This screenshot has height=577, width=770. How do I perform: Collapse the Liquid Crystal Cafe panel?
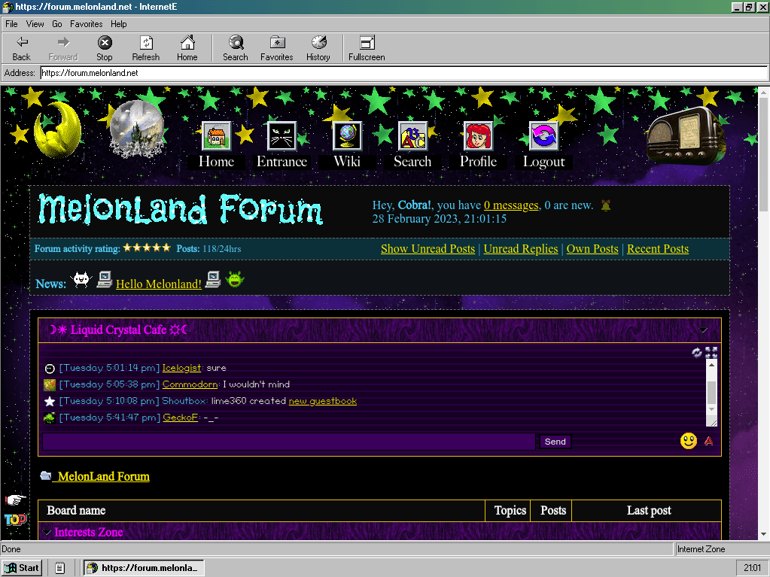click(703, 330)
